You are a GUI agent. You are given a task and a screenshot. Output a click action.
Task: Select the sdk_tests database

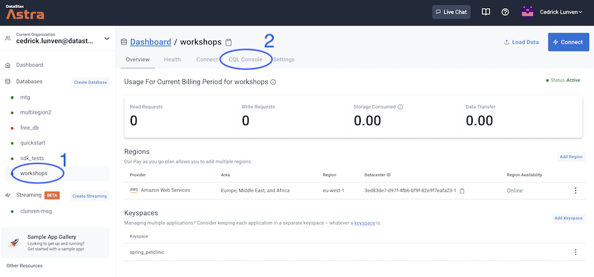32,158
